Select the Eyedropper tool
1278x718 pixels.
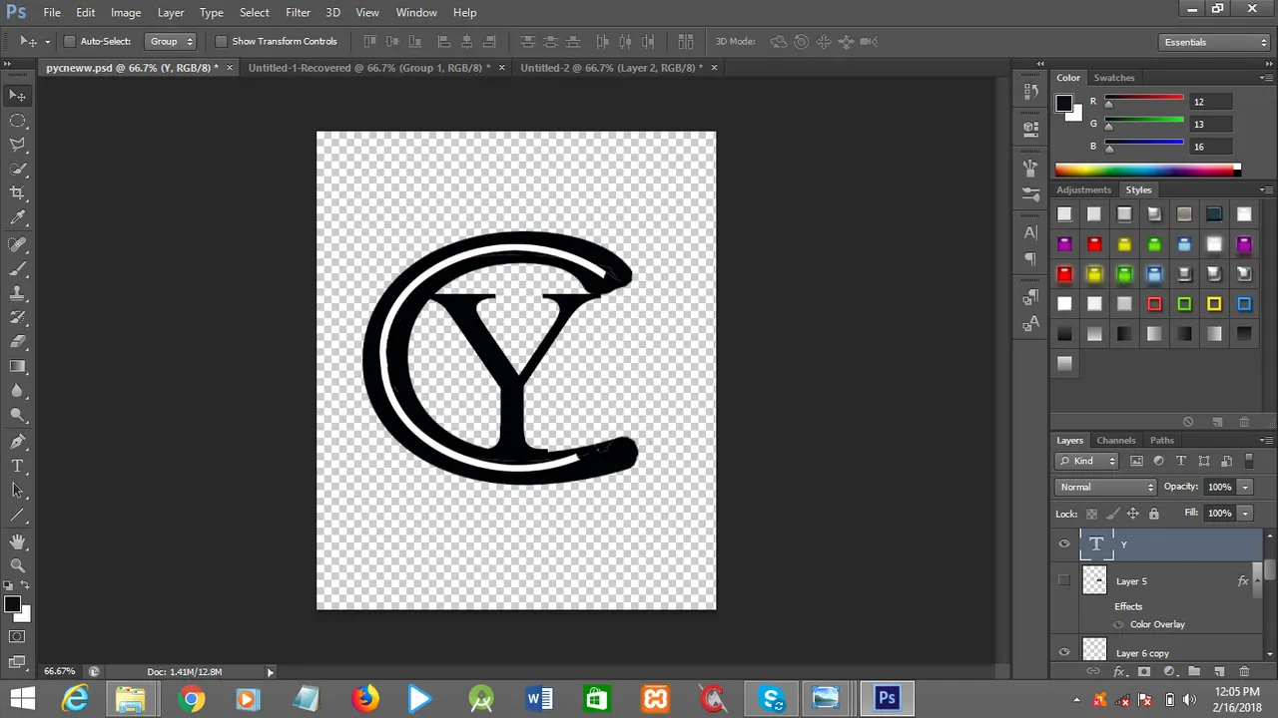pyautogui.click(x=18, y=217)
